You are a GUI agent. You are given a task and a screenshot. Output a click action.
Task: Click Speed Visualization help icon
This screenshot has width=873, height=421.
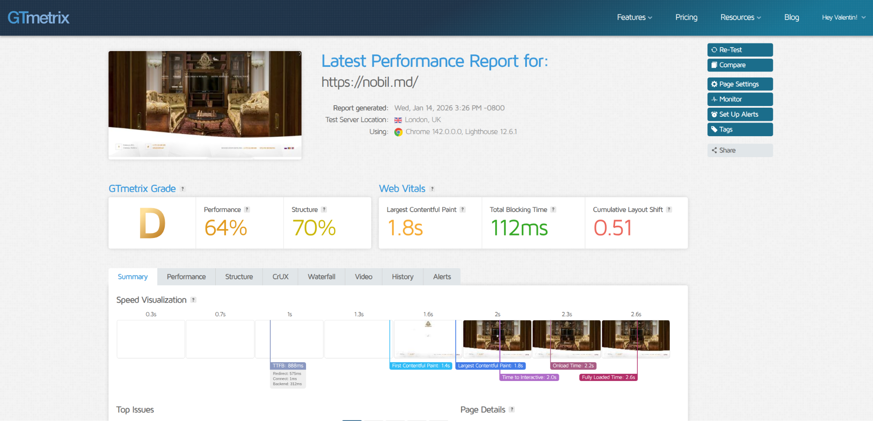[193, 300]
